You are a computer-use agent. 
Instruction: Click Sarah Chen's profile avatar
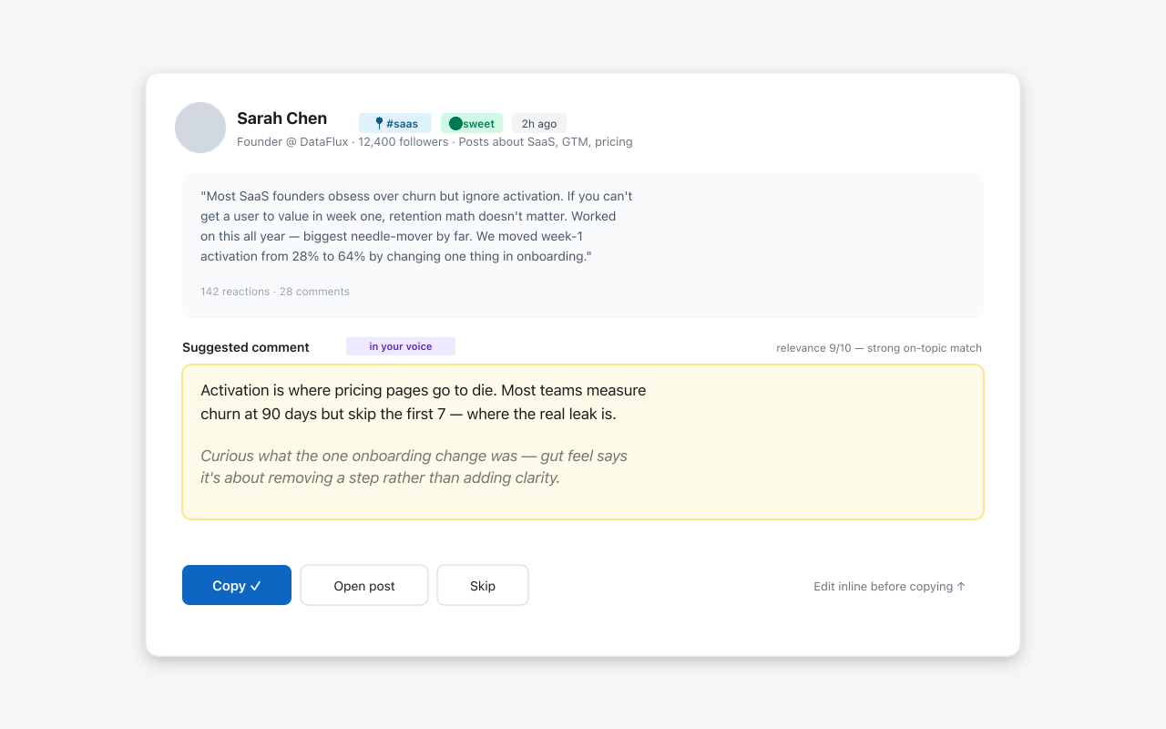click(199, 128)
